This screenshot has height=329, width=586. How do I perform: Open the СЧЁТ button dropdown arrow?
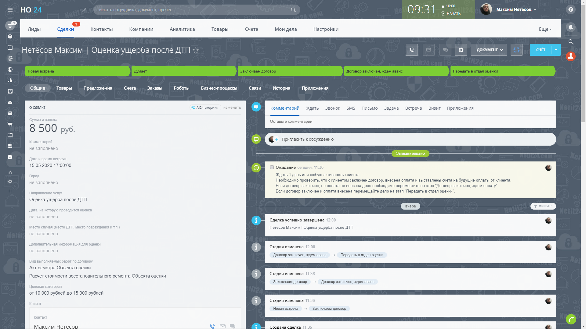(556, 50)
